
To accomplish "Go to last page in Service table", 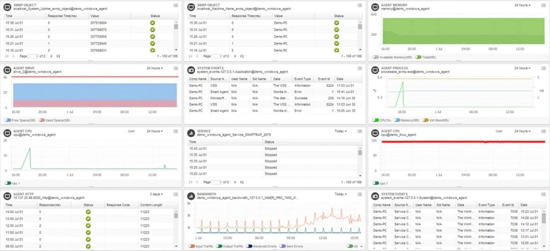I will tap(242, 182).
